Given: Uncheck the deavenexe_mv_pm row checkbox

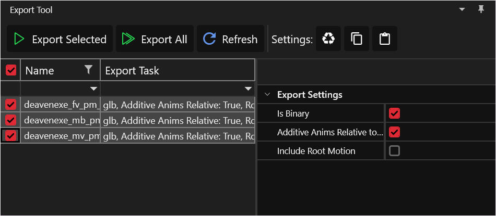Looking at the screenshot, I should (10, 136).
